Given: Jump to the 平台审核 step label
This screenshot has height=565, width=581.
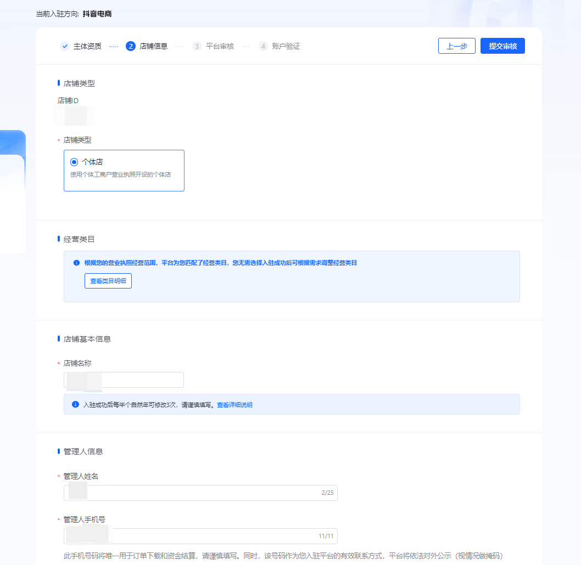Looking at the screenshot, I should pos(220,46).
